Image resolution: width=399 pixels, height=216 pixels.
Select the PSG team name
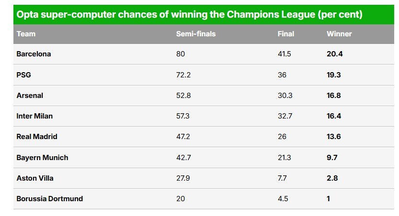click(24, 75)
